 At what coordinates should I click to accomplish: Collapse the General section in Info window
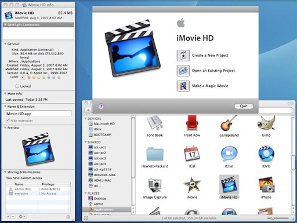(5, 44)
